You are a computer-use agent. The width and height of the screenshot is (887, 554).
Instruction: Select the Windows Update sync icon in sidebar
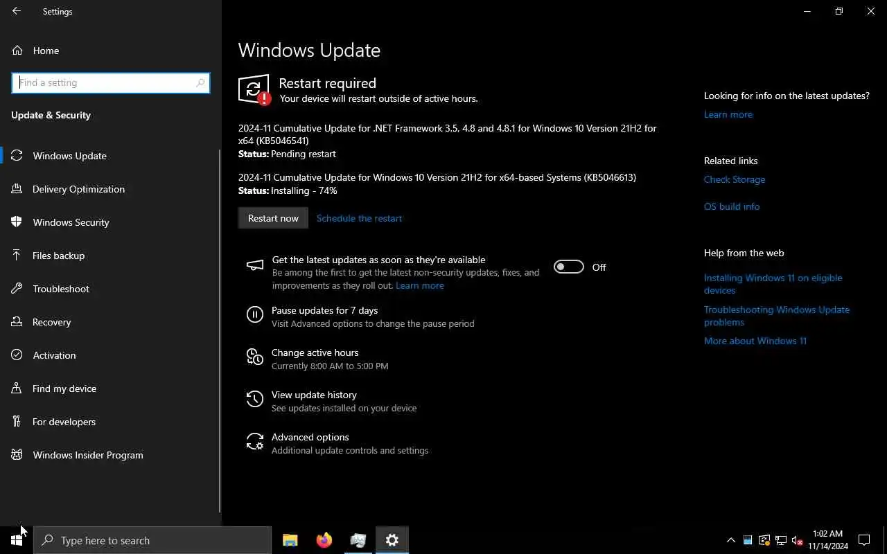17,156
